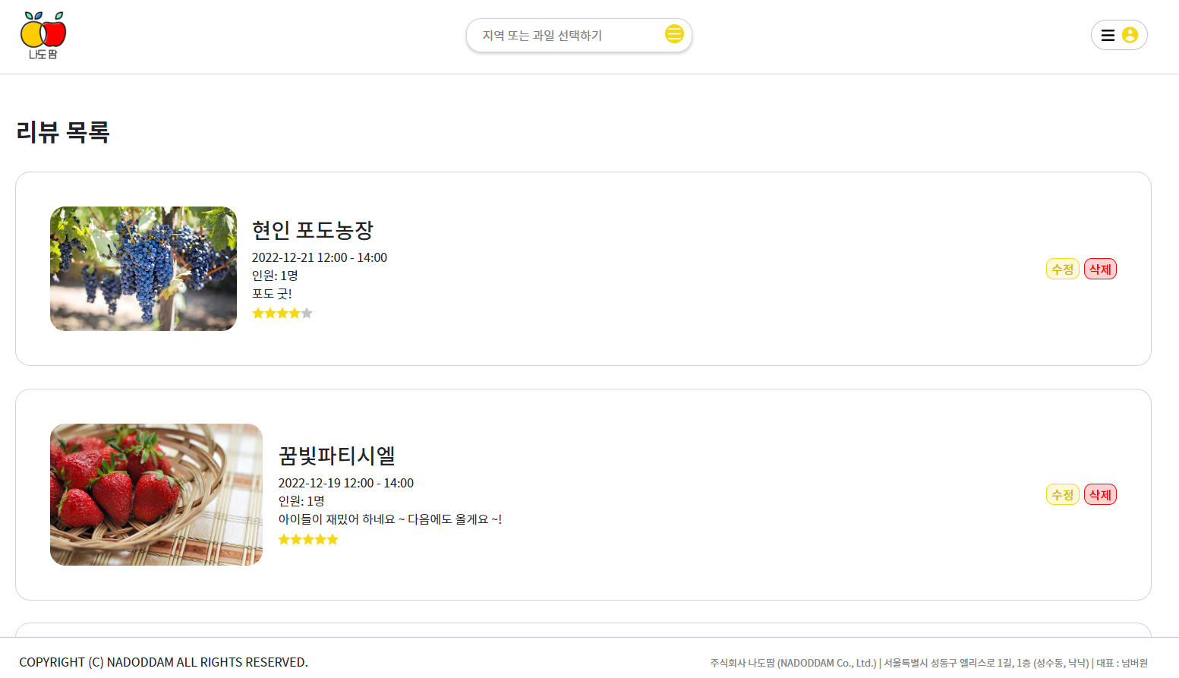The height and width of the screenshot is (678, 1179).
Task: Click 수정 button on 현인 포도농장 review
Action: [x=1062, y=268]
